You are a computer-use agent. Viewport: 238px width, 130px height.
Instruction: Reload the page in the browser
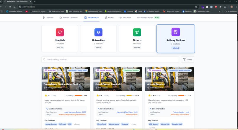tap(10, 7)
